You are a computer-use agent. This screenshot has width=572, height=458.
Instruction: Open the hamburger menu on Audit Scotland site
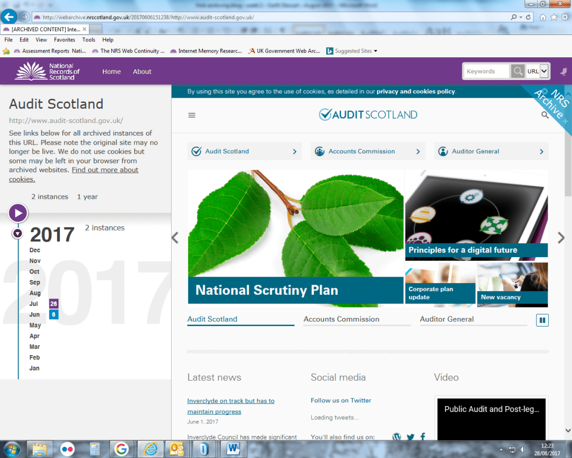click(x=191, y=115)
